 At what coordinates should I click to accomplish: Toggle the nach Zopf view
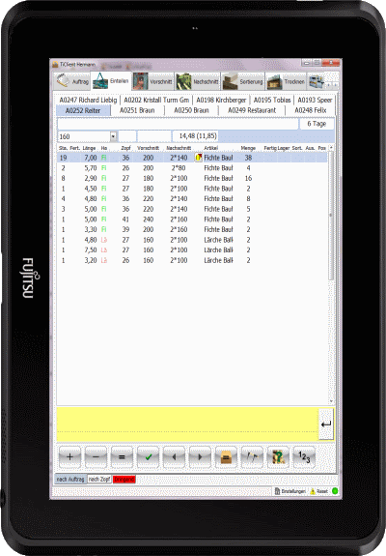[x=99, y=480]
